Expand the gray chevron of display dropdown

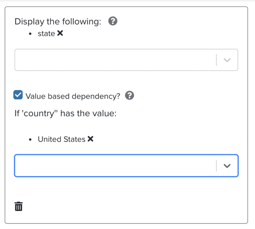(x=227, y=60)
